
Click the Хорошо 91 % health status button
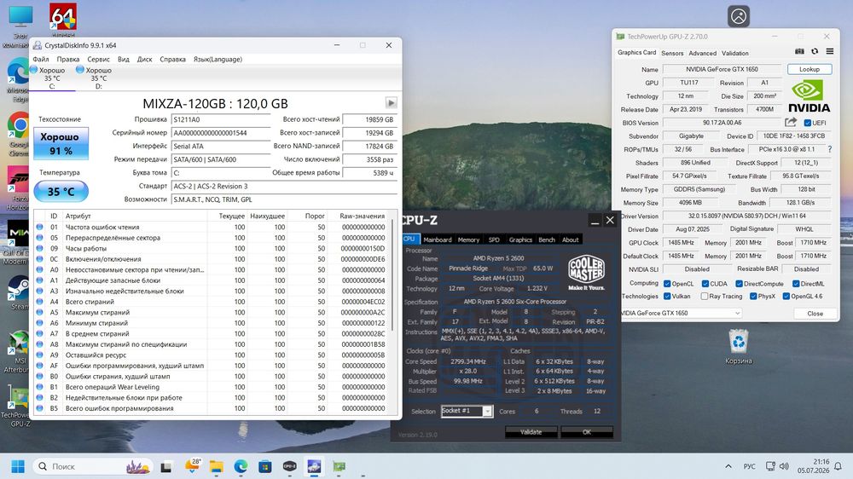61,143
